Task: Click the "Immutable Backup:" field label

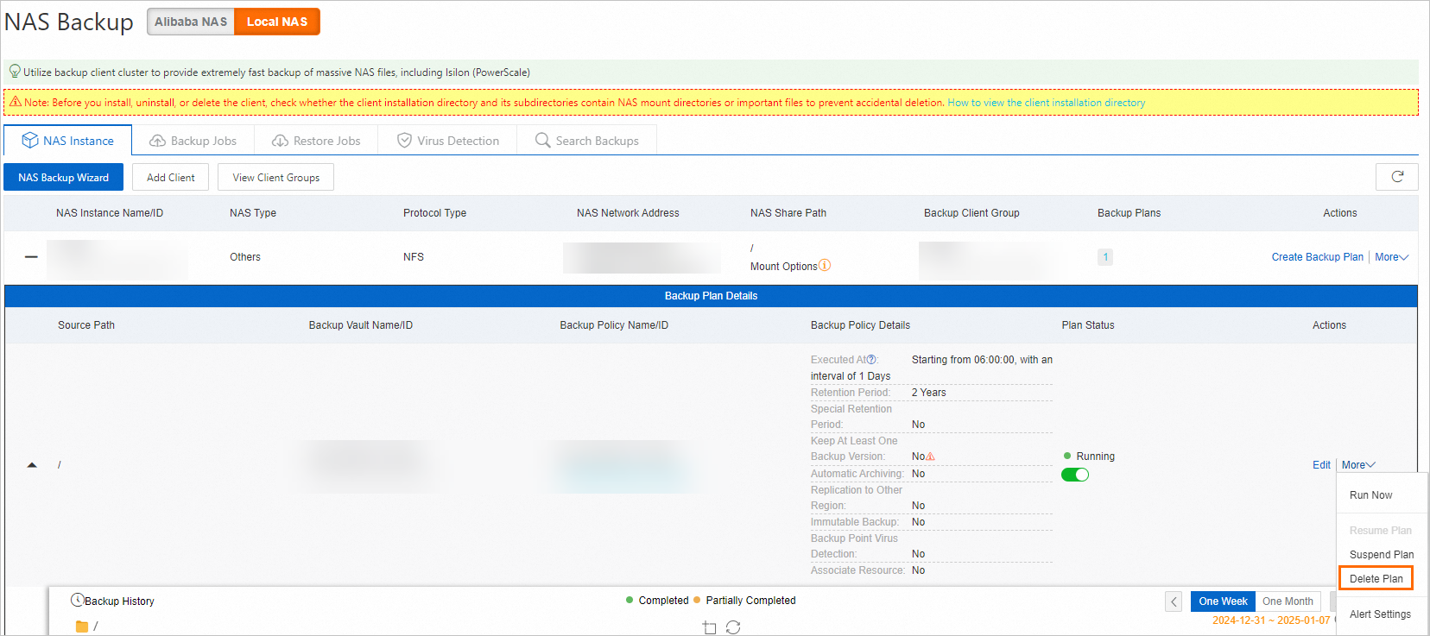Action: 855,522
